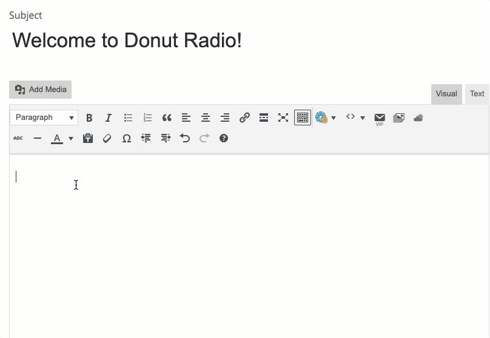Toggle paste as text
This screenshot has height=338, width=490.
coord(88,138)
